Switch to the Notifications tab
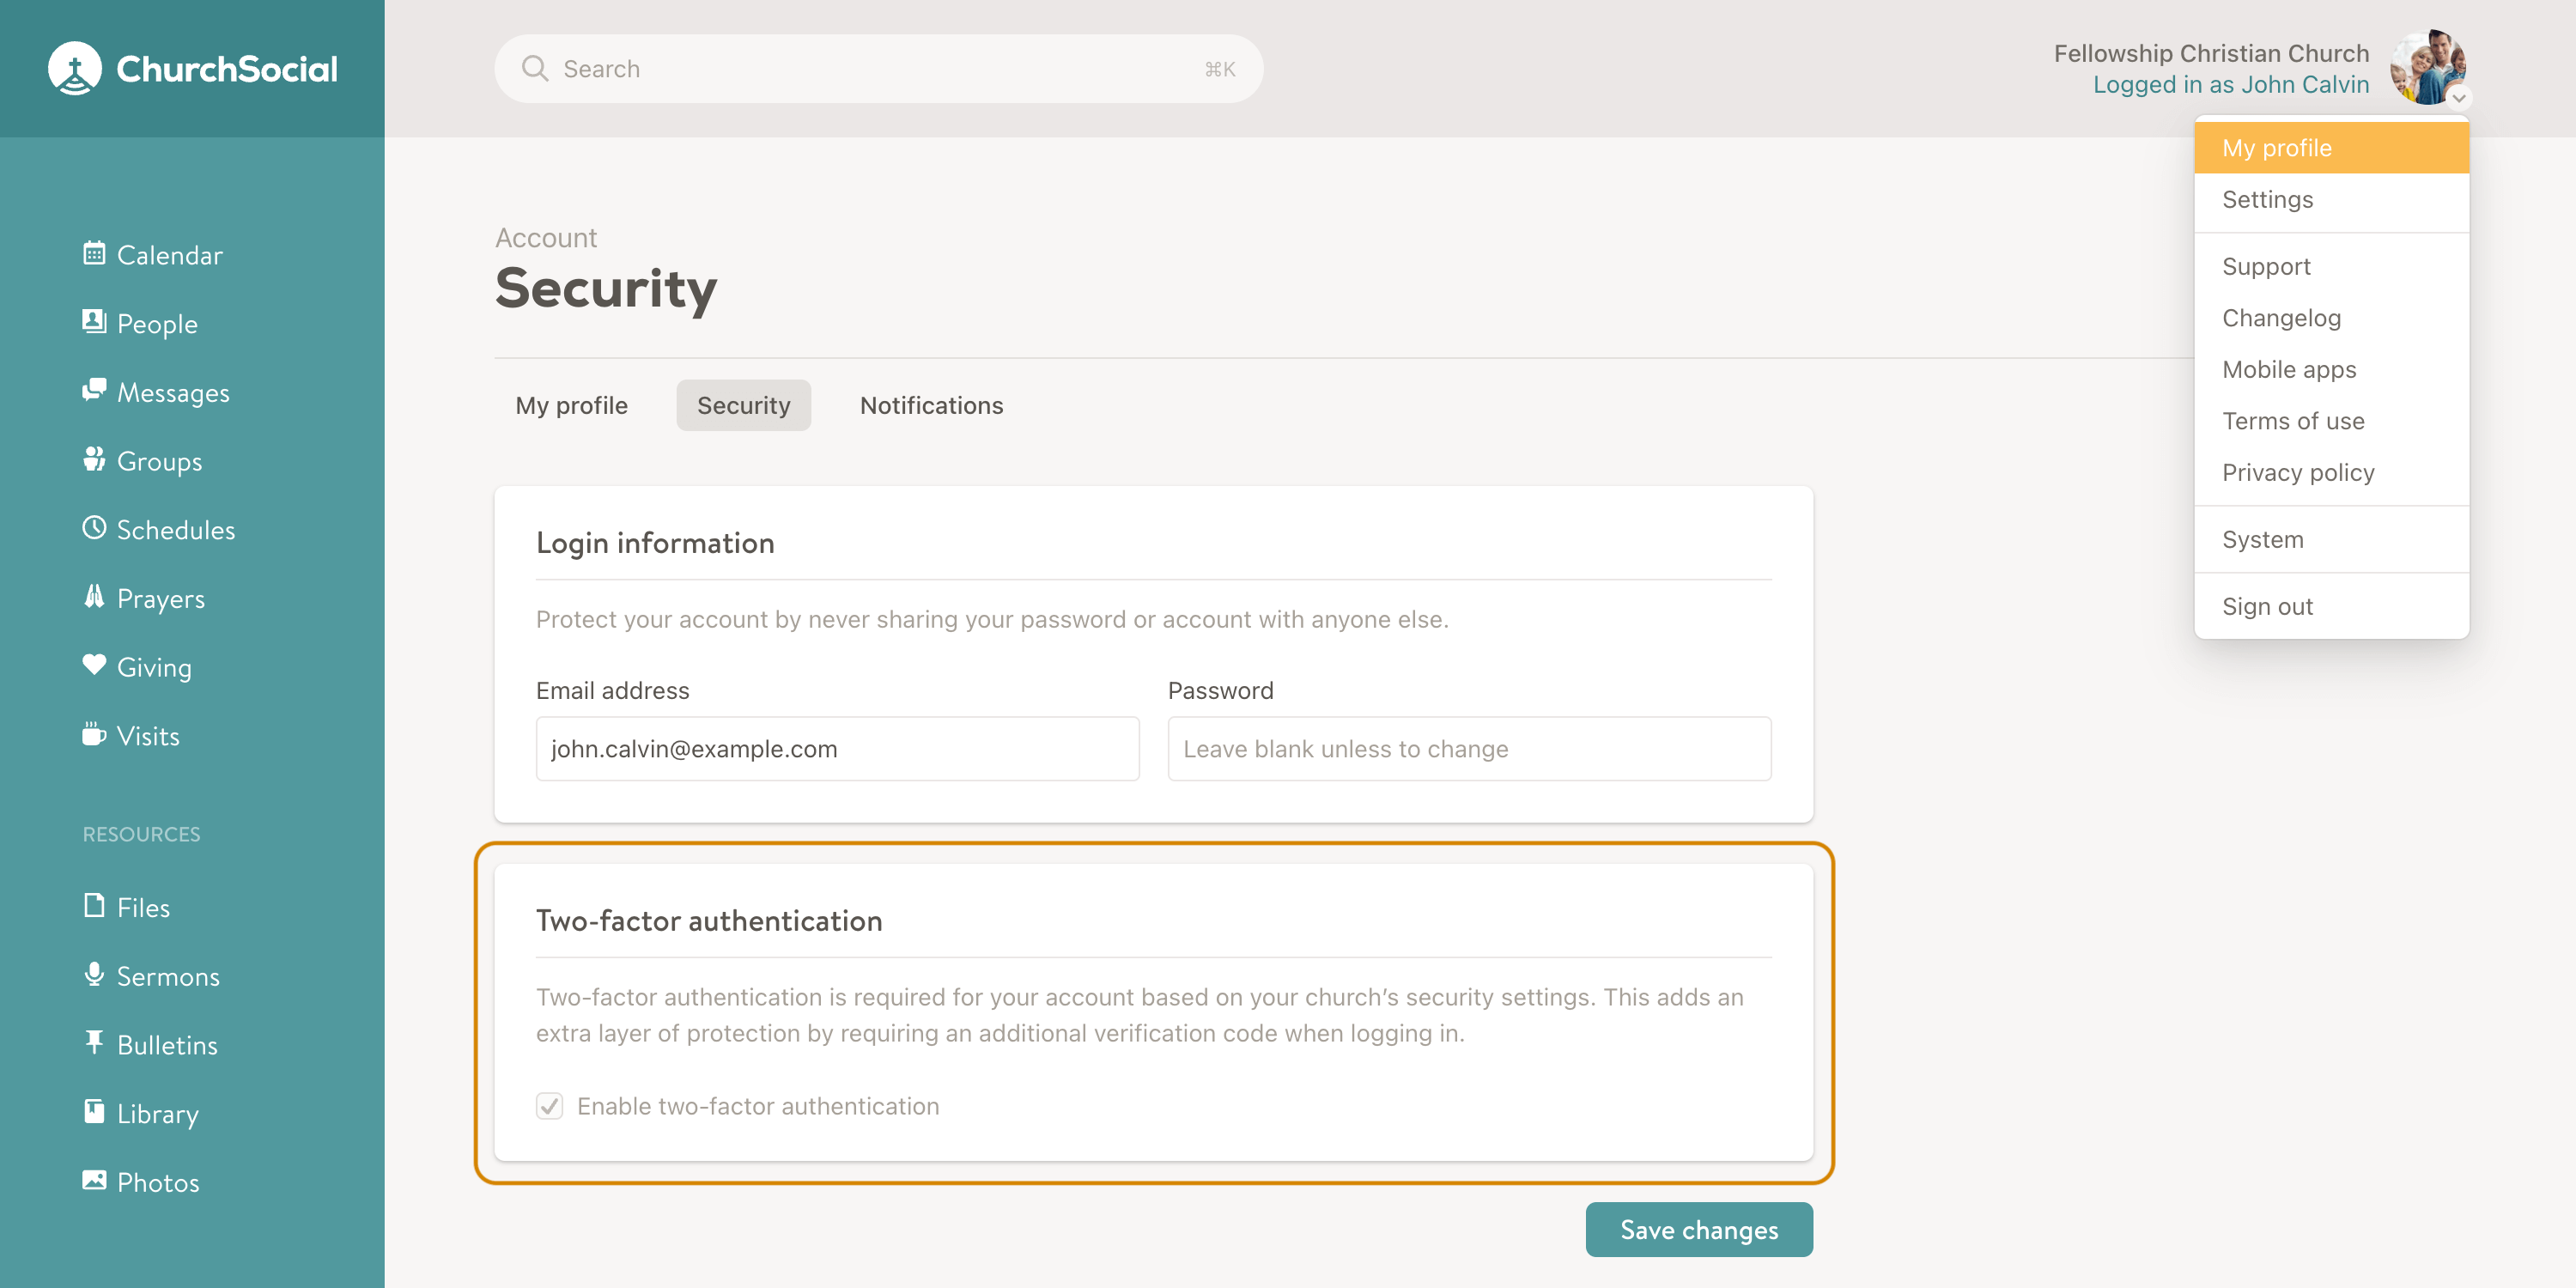Image resolution: width=2576 pixels, height=1288 pixels. [x=931, y=405]
